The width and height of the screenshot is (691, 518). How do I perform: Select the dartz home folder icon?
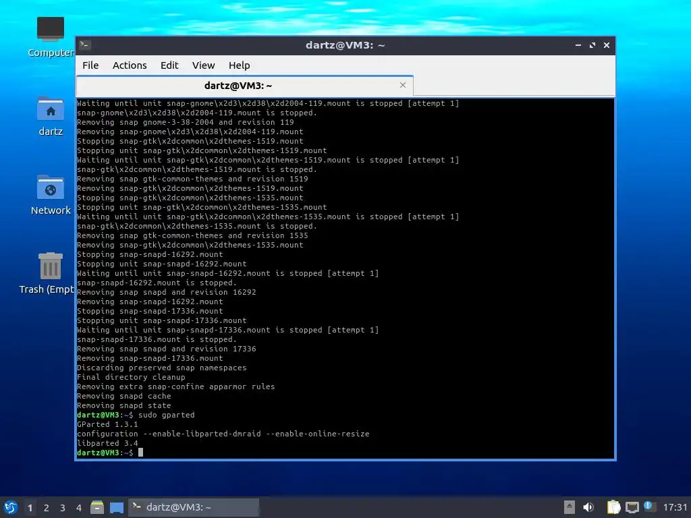[51, 116]
